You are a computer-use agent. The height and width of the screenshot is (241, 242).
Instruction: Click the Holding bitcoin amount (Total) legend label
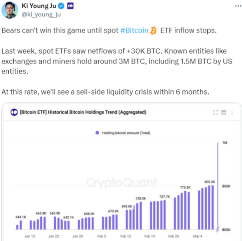point(126,133)
